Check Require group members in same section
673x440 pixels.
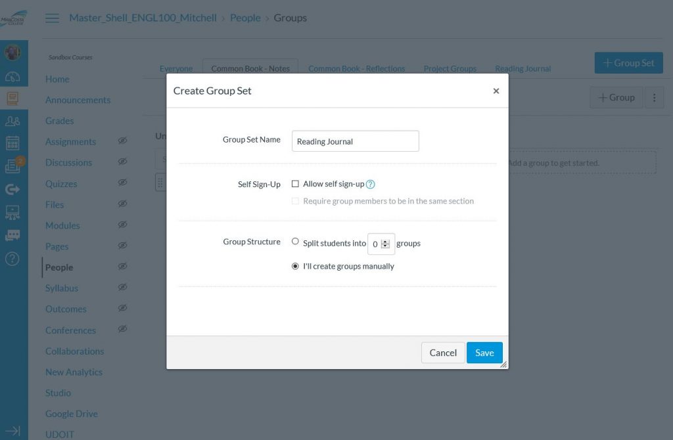click(x=295, y=201)
